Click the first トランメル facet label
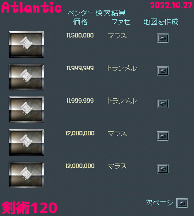This screenshot has width=194, height=216. click(x=122, y=68)
